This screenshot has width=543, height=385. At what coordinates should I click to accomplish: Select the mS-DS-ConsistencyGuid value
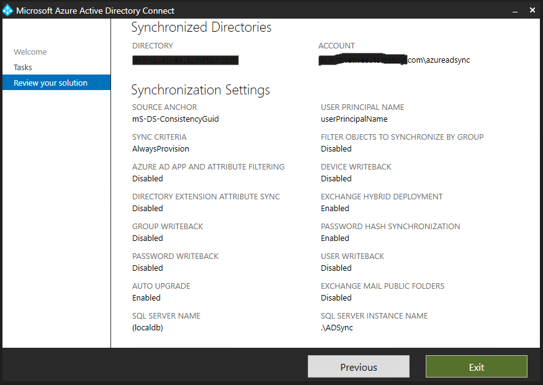pos(175,119)
